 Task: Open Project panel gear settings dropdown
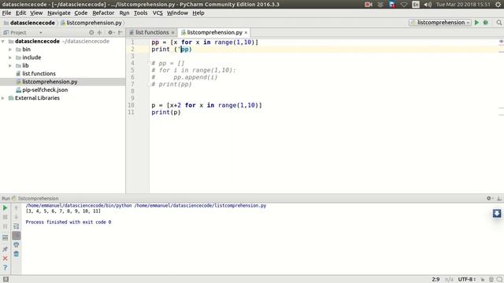(111, 32)
